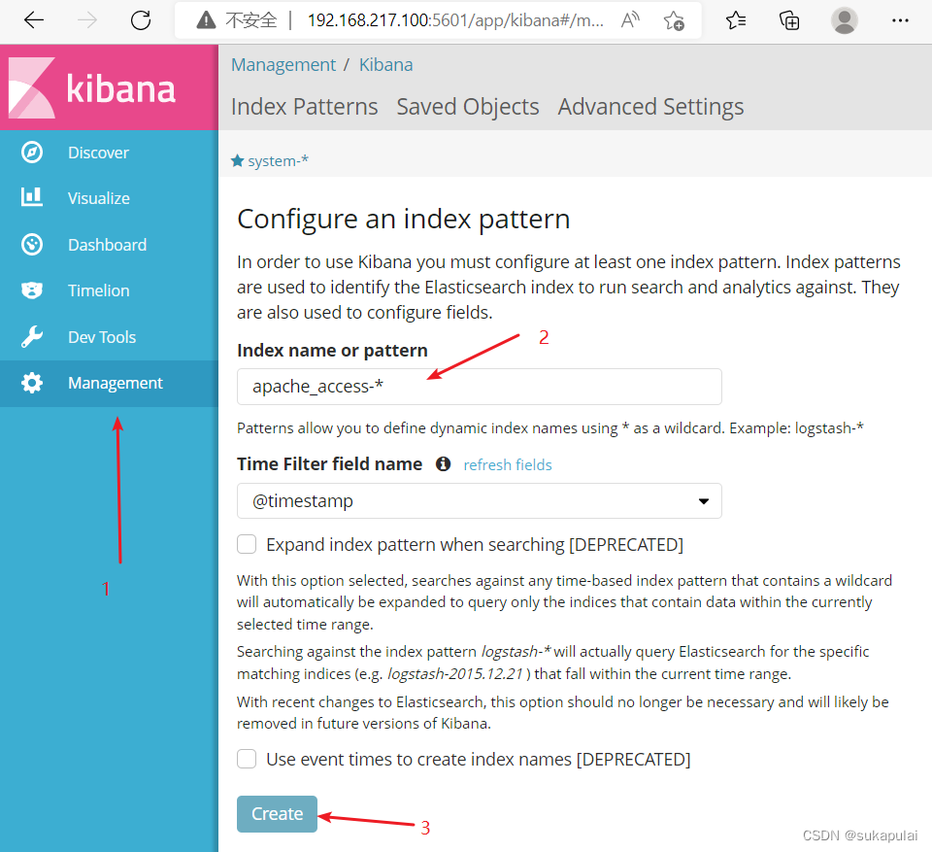This screenshot has width=932, height=852.
Task: Open browser favorites list icon
Action: pos(736,20)
